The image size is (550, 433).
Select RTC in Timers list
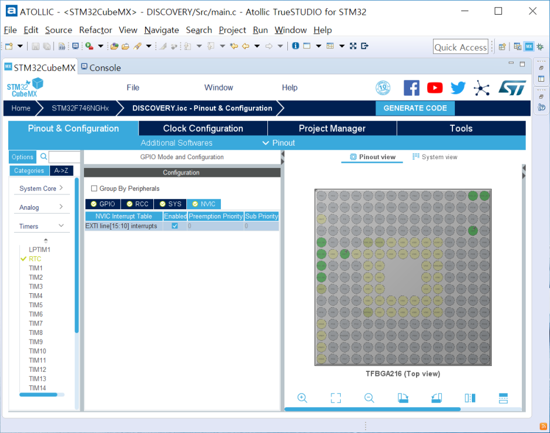(x=35, y=259)
